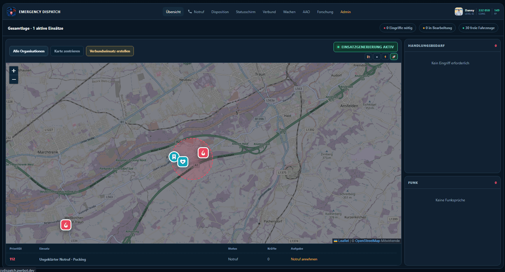Viewport: 505px width, 272px height.
Task: Click Verbundseinsatz erstellen button
Action: coord(110,51)
